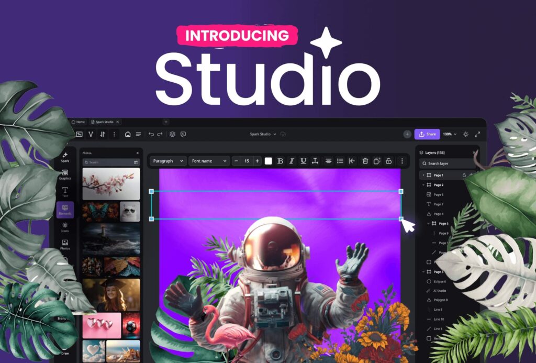Click the trash icon to delete selection
Screen dimensions: 536x363
click(365, 161)
